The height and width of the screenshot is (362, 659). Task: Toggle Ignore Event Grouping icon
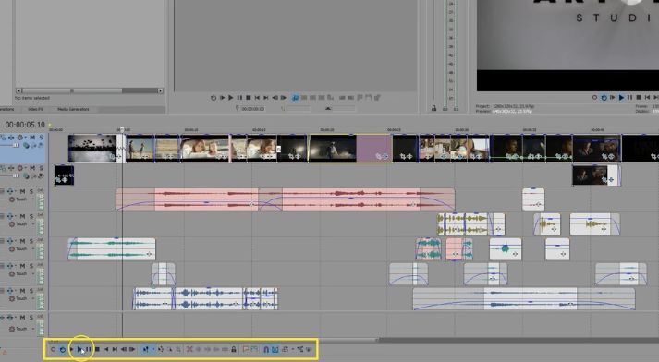coord(310,349)
